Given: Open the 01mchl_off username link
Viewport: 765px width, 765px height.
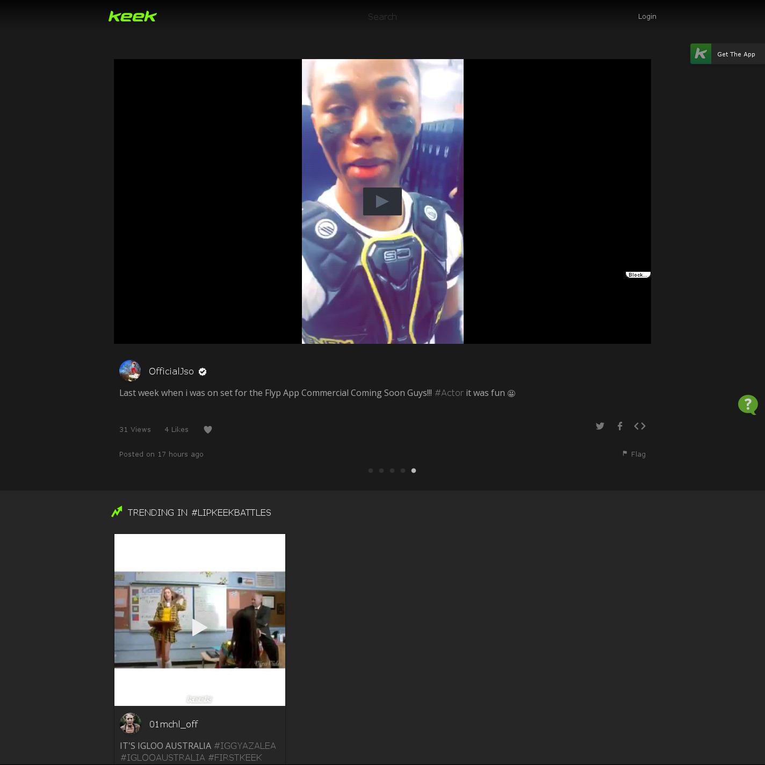Looking at the screenshot, I should coord(174,724).
